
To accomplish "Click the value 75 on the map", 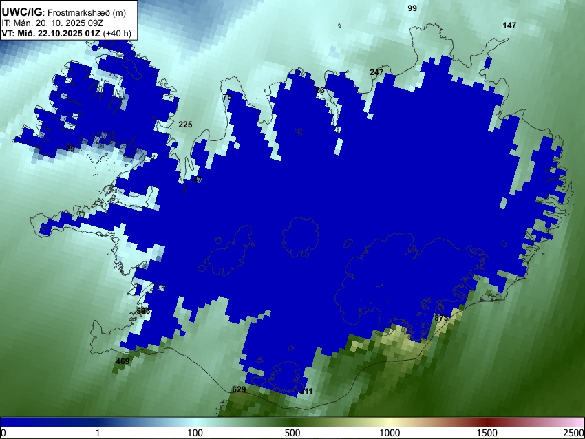I will pyautogui.click(x=227, y=97).
